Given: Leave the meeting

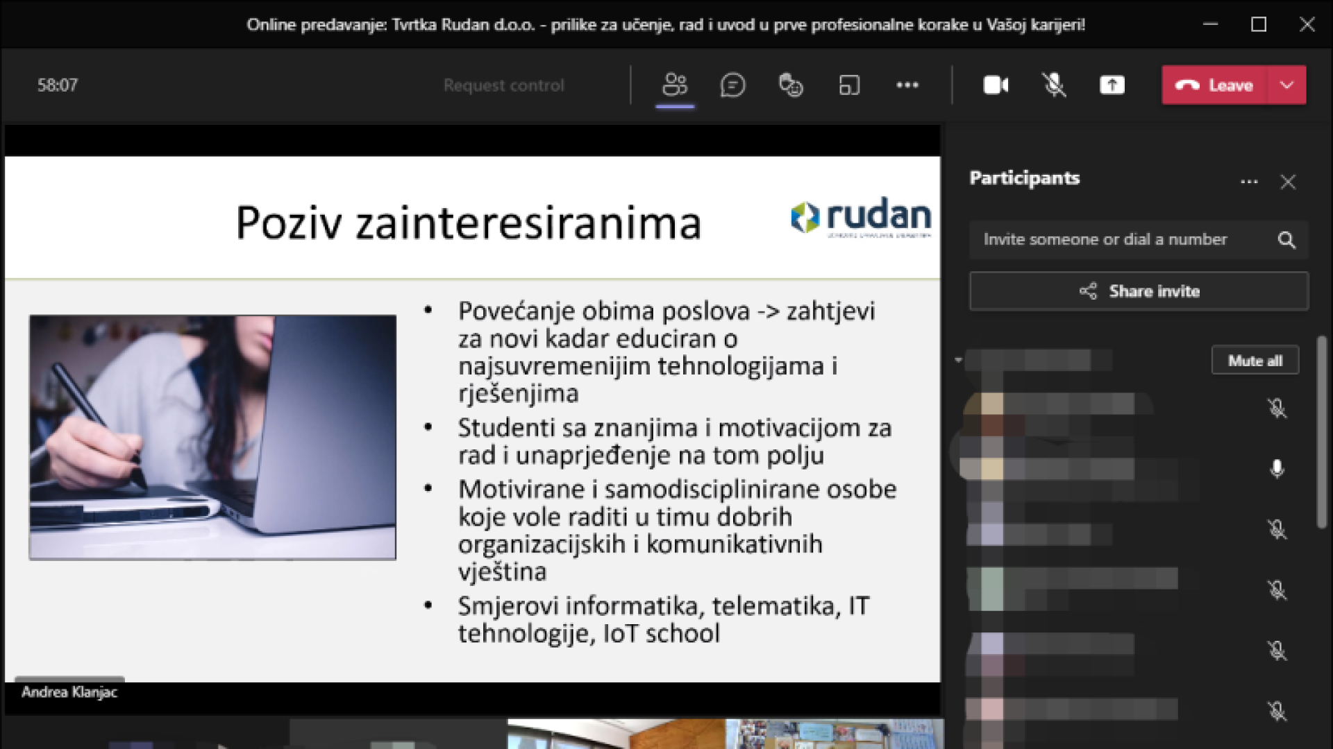Looking at the screenshot, I should (1214, 85).
